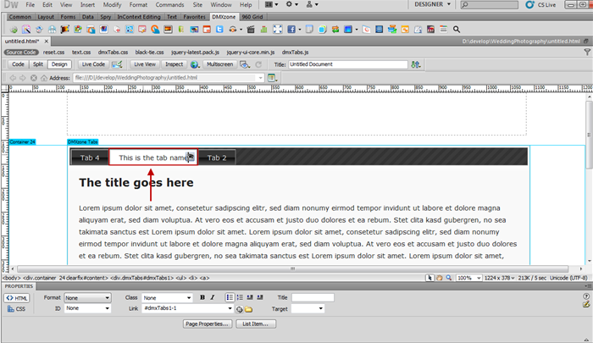This screenshot has width=593, height=343.
Task: Toggle Live View mode
Action: coord(144,64)
